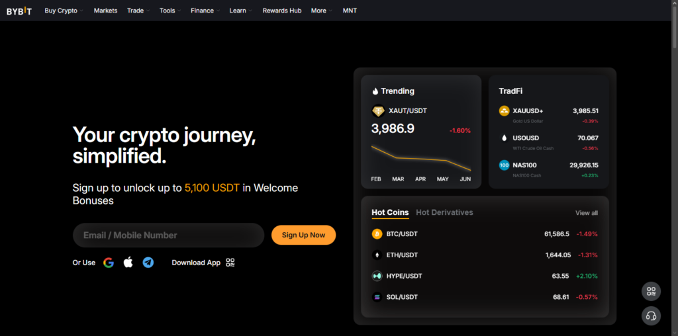The width and height of the screenshot is (678, 336).
Task: Focus the Email / Mobile Number field
Action: pyautogui.click(x=168, y=235)
